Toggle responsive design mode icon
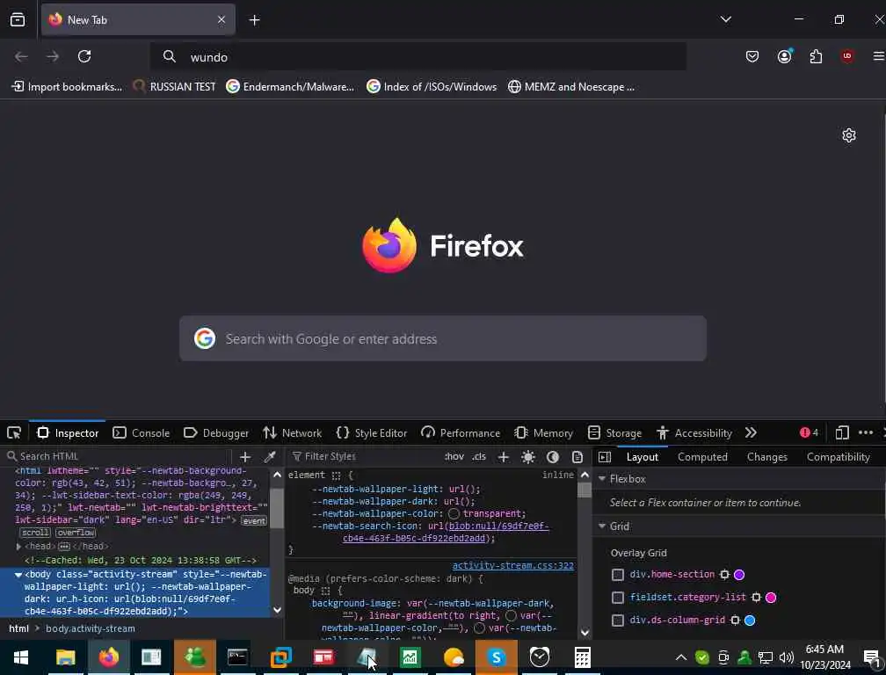The width and height of the screenshot is (886, 675). [x=842, y=432]
